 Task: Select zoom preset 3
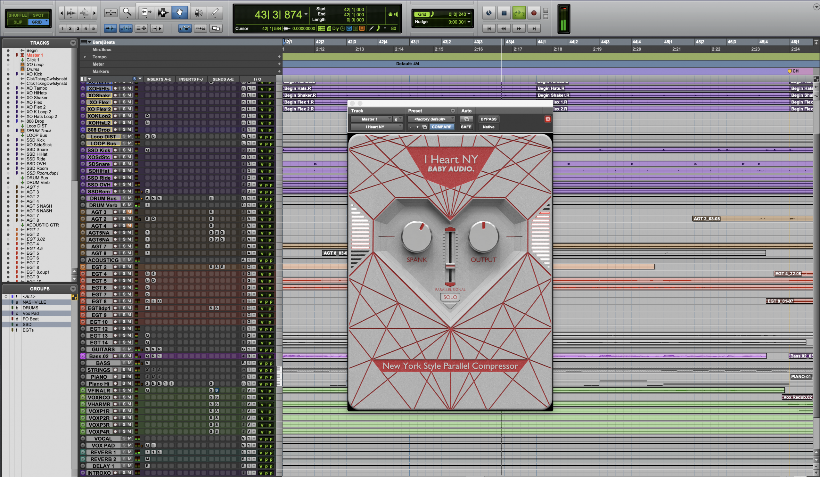78,29
